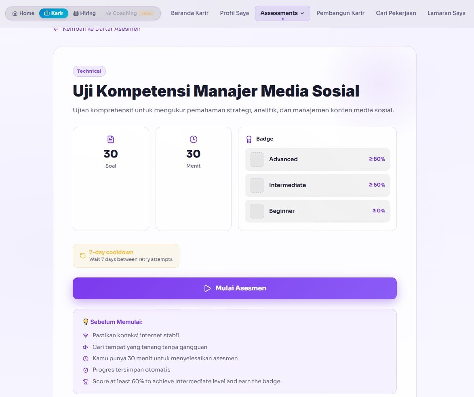Click the document icon above 30 Soal
Viewport: 474px width, 397px height.
111,139
